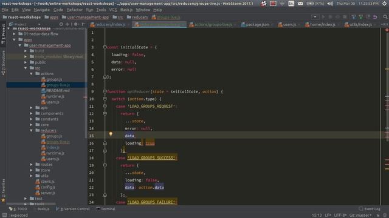Open the Terminal tool window
The image size is (389, 218).
point(106,209)
